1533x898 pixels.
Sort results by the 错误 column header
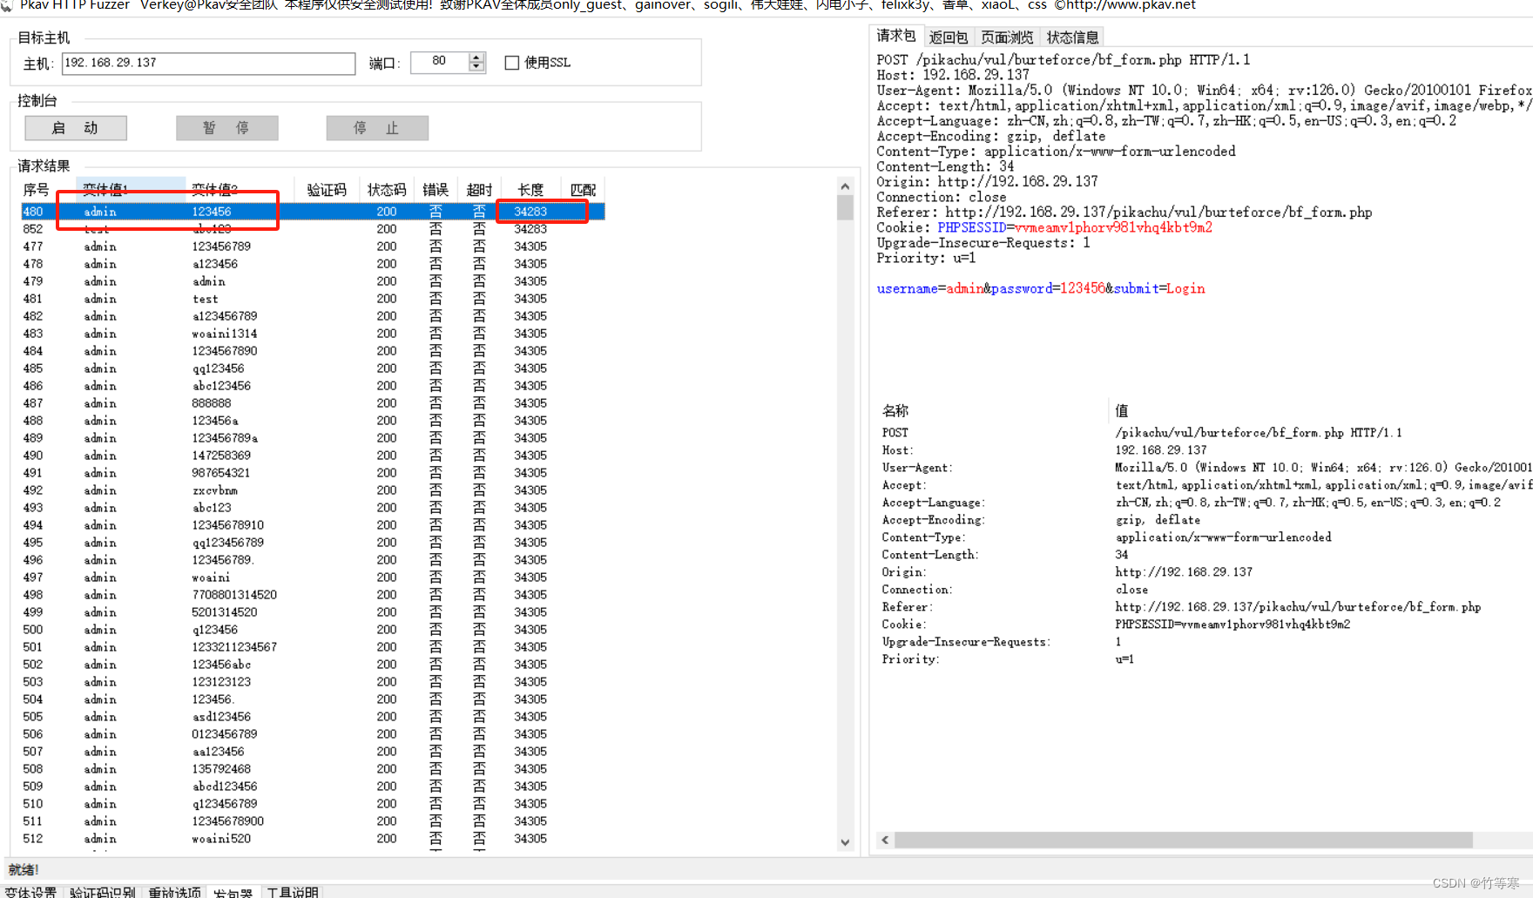436,190
